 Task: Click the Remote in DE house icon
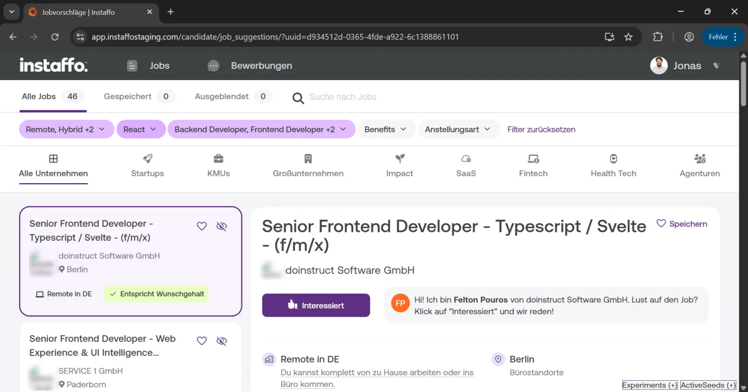[269, 359]
